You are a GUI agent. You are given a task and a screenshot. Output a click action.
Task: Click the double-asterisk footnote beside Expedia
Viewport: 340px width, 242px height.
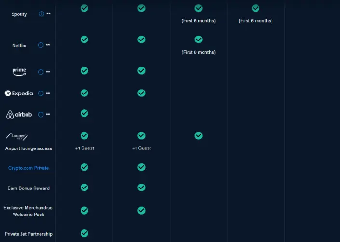pyautogui.click(x=48, y=93)
